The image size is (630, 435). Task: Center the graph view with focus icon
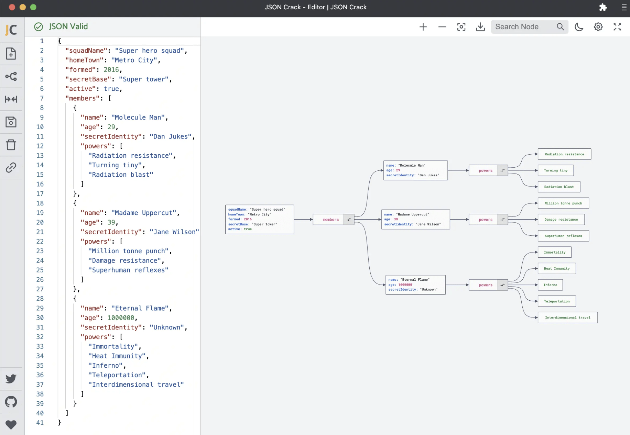[461, 27]
